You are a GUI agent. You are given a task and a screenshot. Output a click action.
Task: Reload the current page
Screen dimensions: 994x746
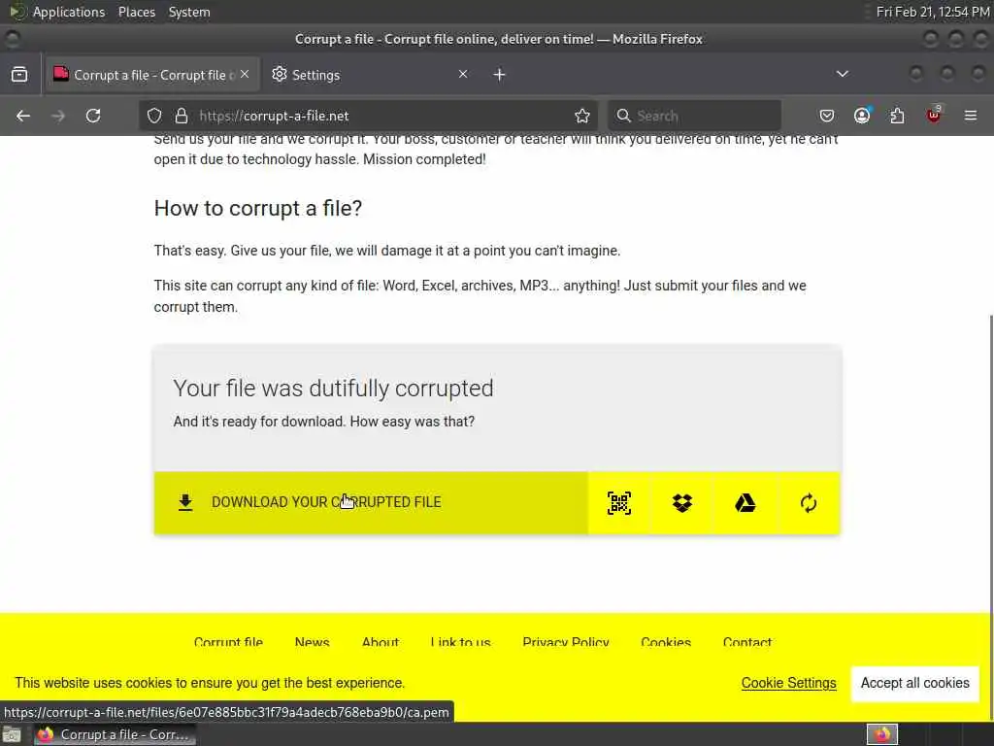(x=93, y=116)
